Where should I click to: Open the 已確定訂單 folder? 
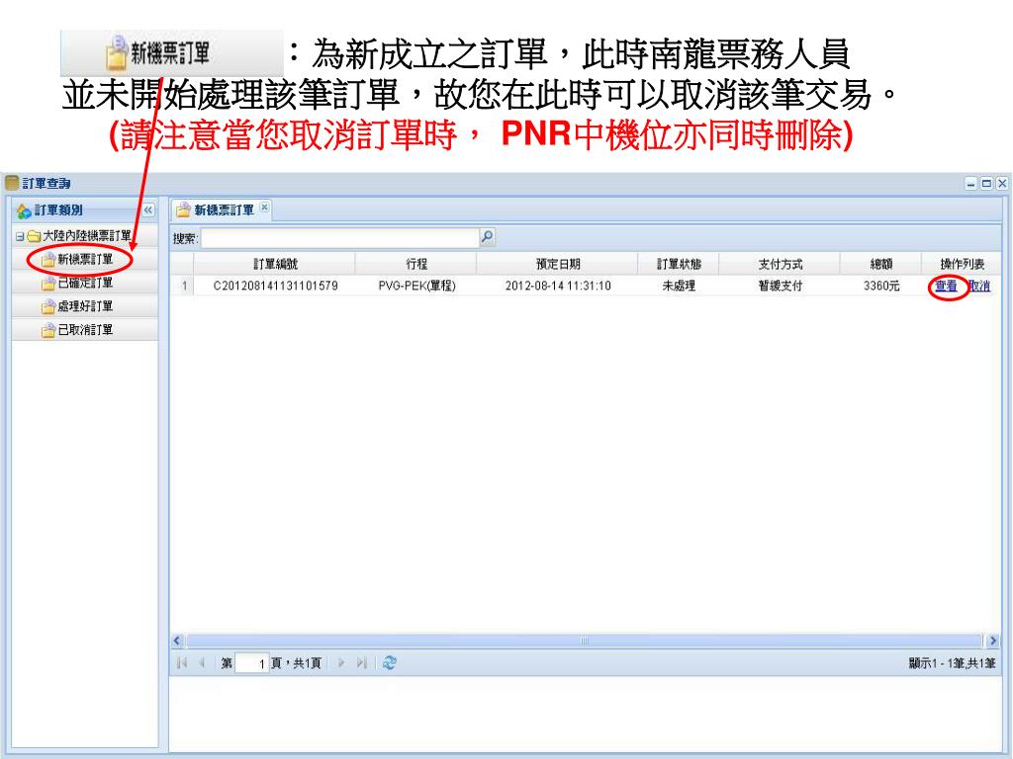click(85, 283)
